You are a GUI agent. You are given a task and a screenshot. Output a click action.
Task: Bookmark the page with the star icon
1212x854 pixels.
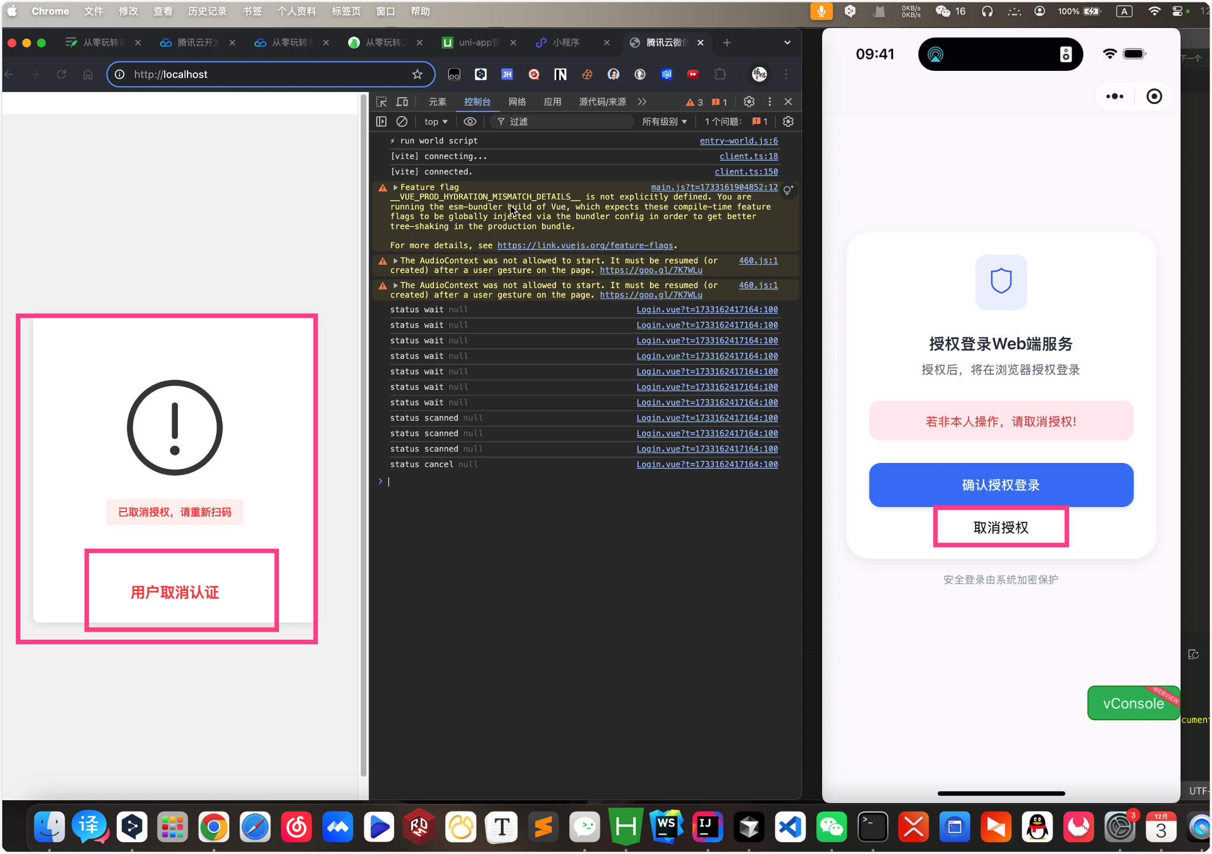(x=417, y=74)
